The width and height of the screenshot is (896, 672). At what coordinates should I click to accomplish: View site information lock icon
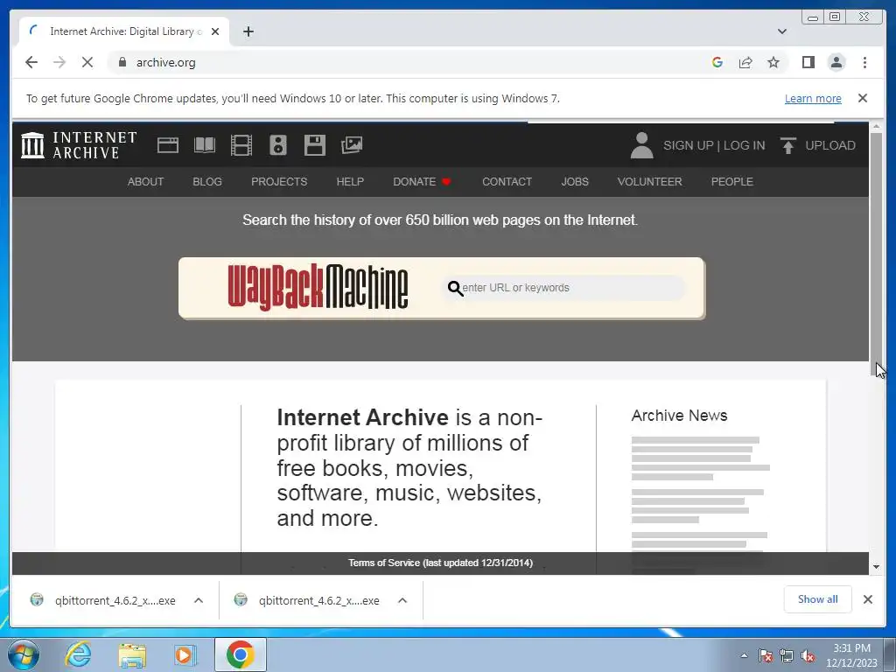122,62
